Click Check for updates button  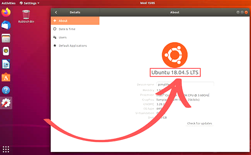click(x=199, y=123)
